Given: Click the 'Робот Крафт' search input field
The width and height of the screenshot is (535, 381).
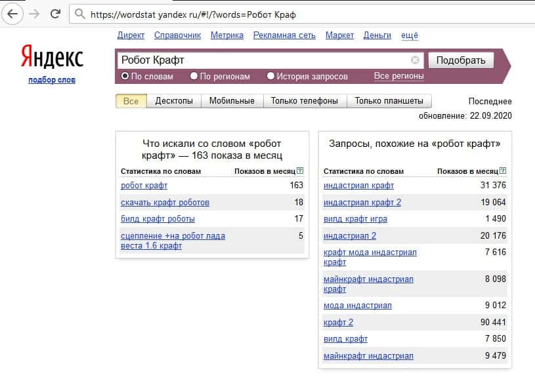Looking at the screenshot, I should 263,60.
